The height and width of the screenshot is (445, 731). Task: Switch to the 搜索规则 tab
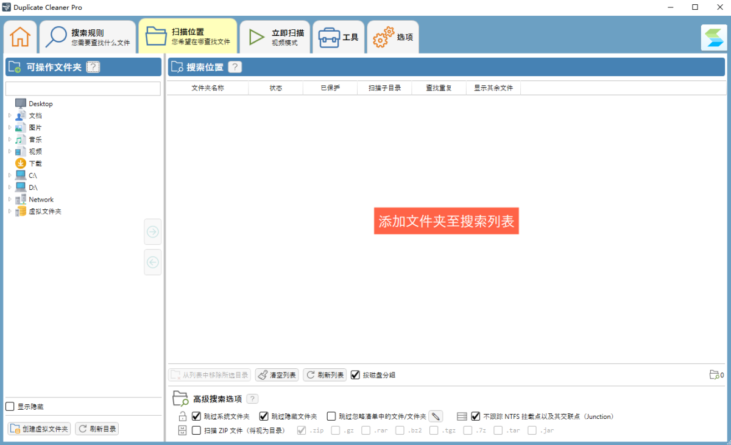click(x=88, y=37)
